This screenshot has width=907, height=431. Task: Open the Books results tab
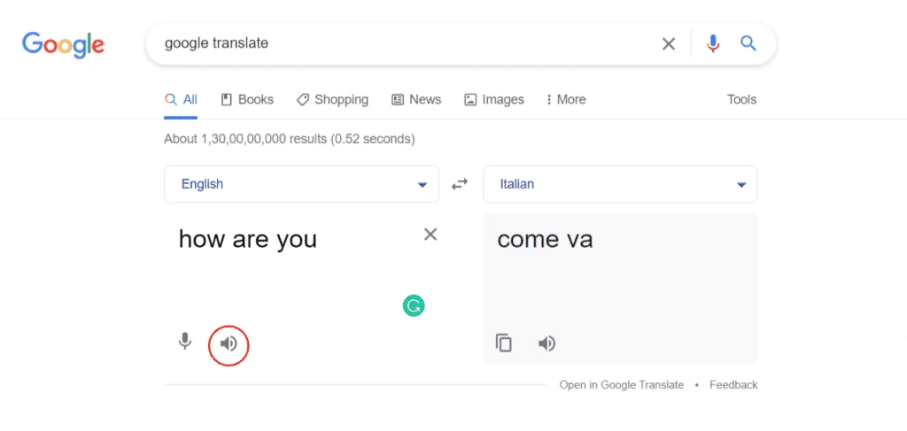(x=248, y=99)
